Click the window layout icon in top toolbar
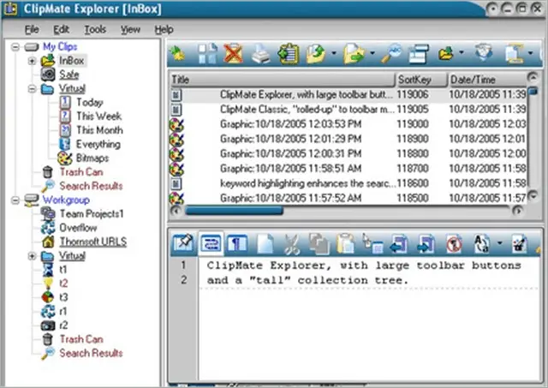This screenshot has width=548, height=388. [419, 54]
